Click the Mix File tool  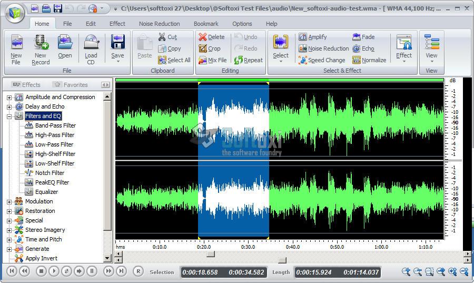click(x=213, y=60)
